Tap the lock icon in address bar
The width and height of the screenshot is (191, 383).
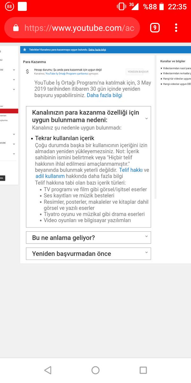(x=16, y=28)
